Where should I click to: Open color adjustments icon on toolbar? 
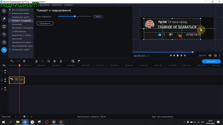pos(55,61)
